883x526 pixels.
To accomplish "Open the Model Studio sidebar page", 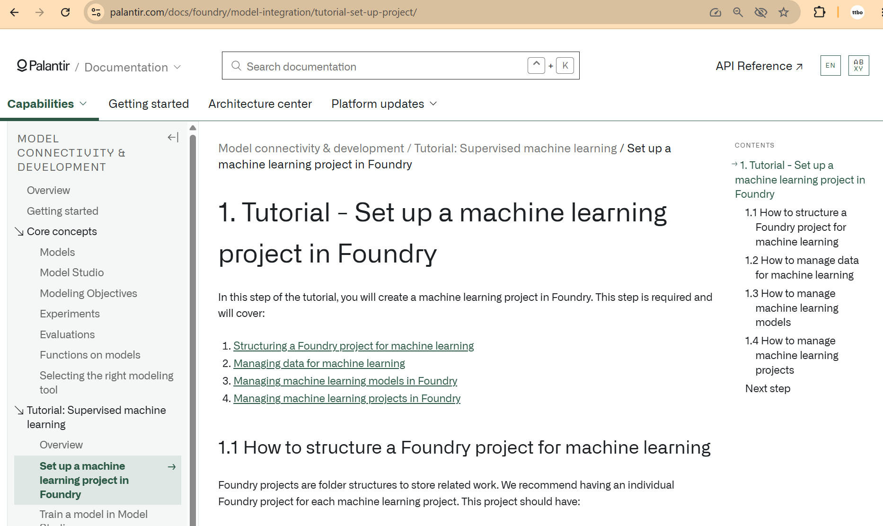I will (x=71, y=272).
